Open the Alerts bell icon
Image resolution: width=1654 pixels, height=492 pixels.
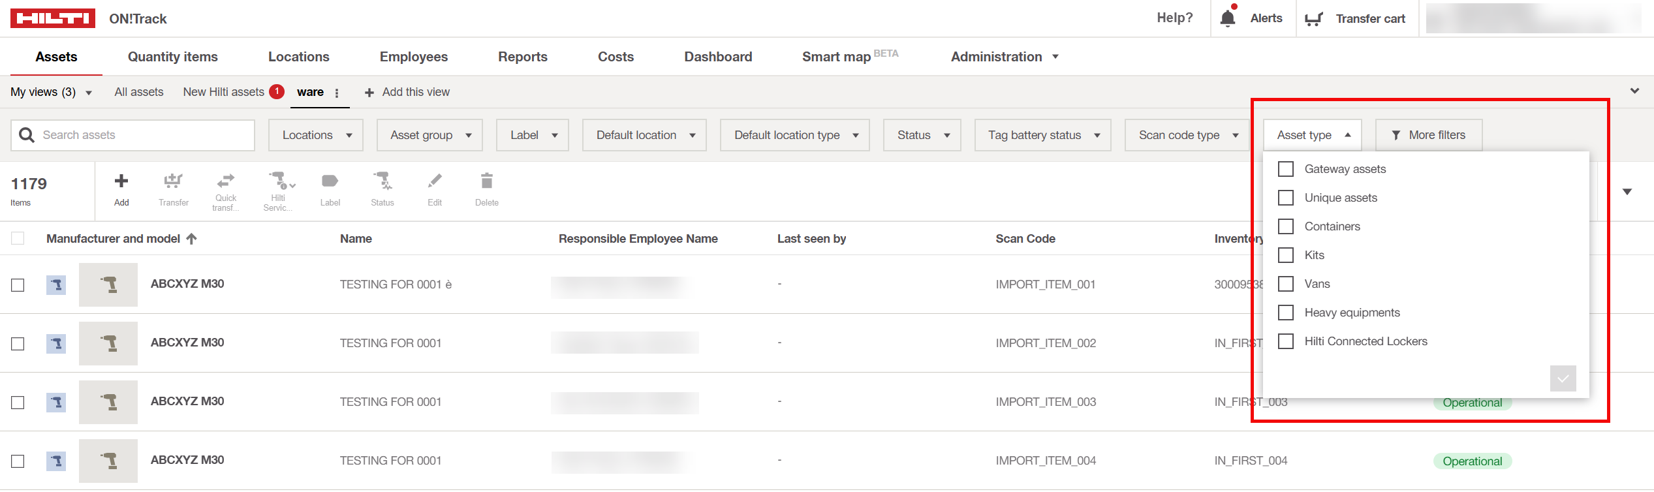point(1227,18)
